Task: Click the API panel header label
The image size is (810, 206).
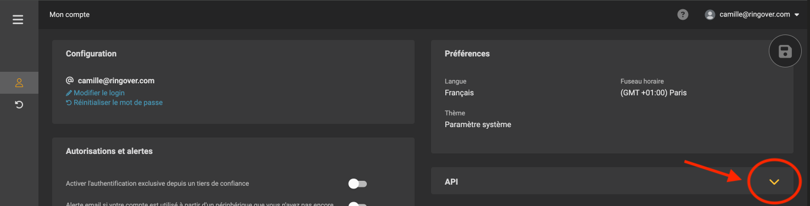Action: coord(451,181)
